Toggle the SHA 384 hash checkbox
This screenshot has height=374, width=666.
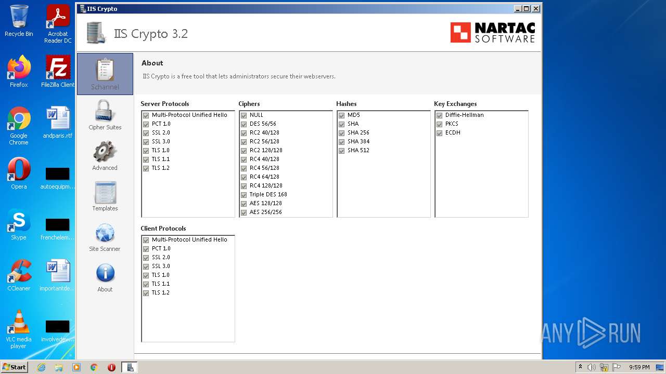point(342,142)
